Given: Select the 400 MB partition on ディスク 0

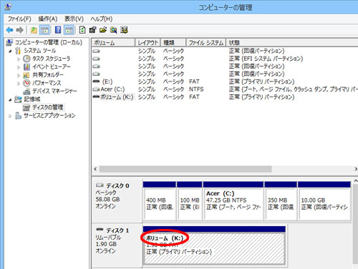Looking at the screenshot, I should tap(160, 201).
